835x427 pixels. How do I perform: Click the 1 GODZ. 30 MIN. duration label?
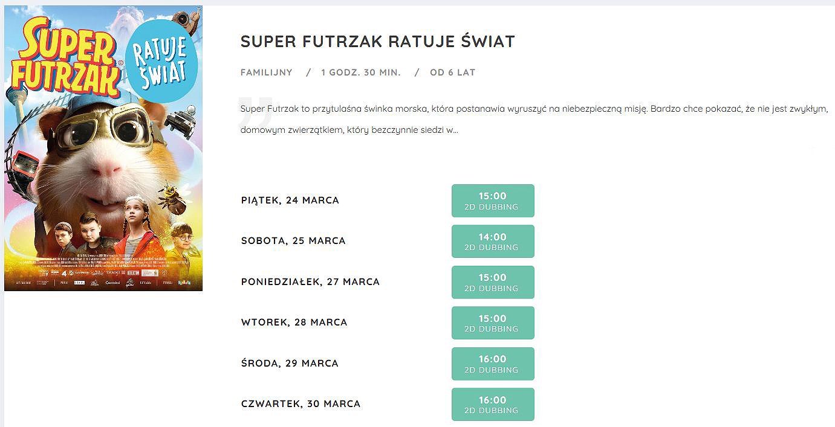click(361, 72)
